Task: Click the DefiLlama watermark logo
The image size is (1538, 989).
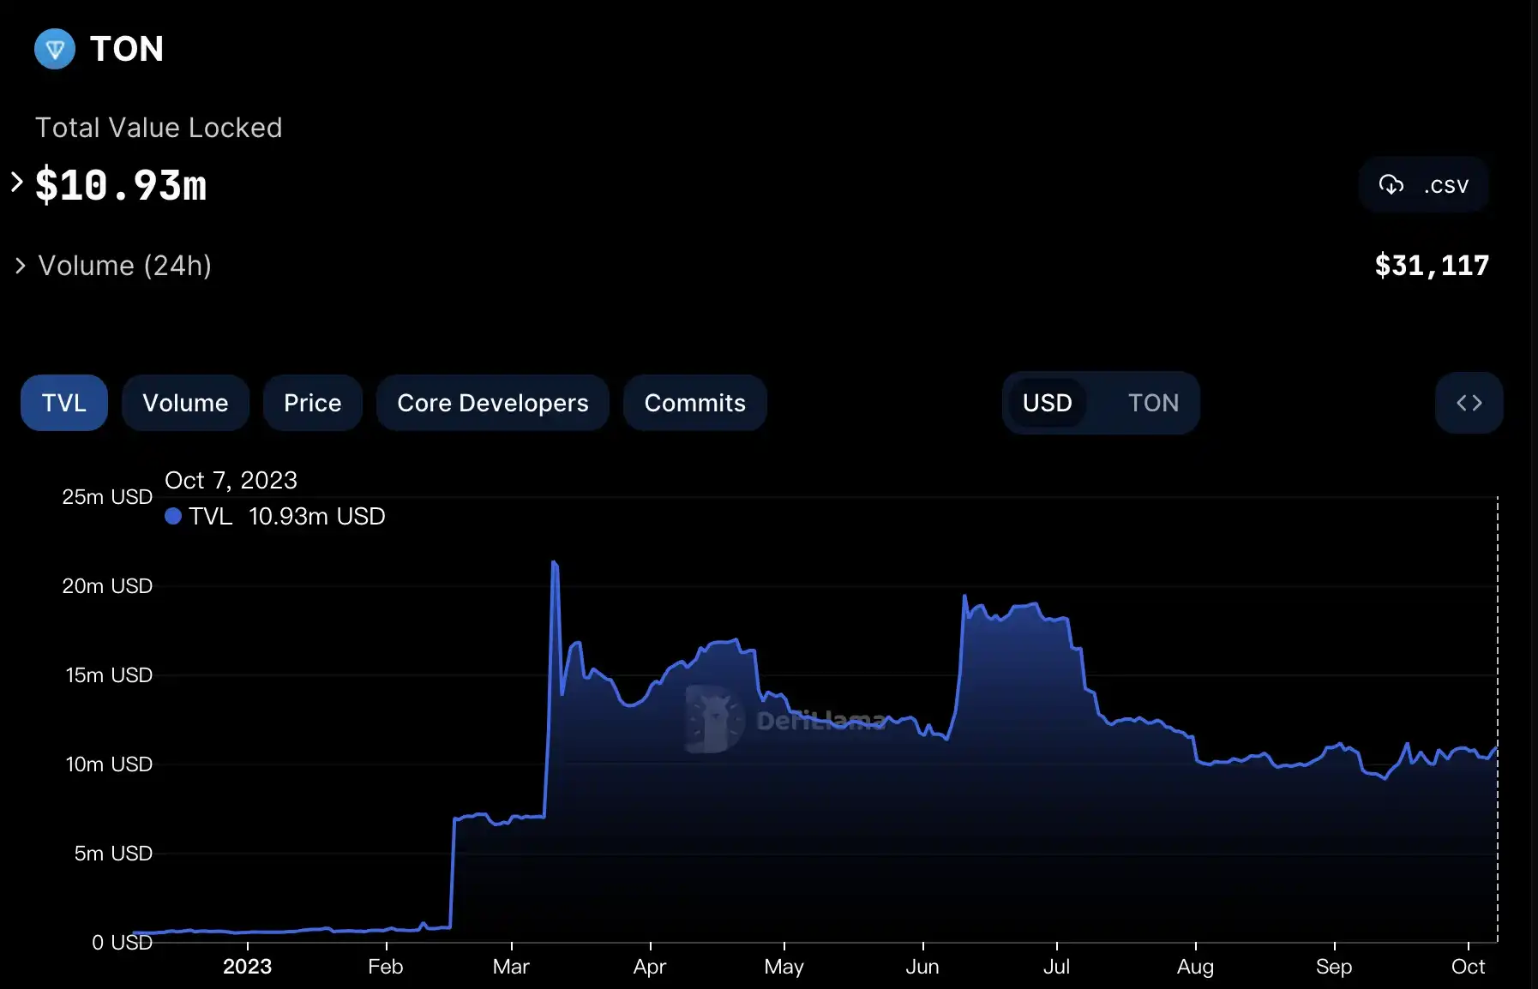Action: (713, 720)
